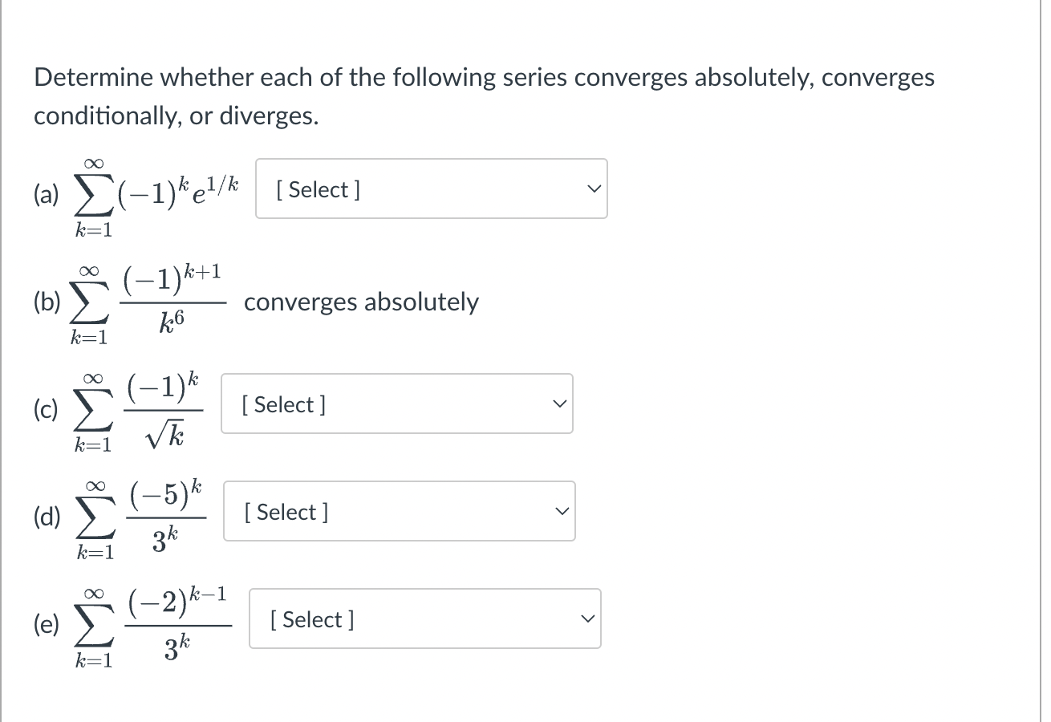The height and width of the screenshot is (722, 1051).
Task: Open the dropdown for series (e)
Action: [x=425, y=619]
